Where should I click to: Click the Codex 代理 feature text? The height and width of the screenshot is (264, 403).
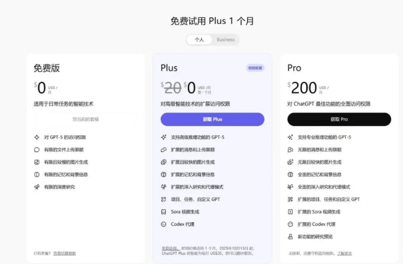pos(183,224)
